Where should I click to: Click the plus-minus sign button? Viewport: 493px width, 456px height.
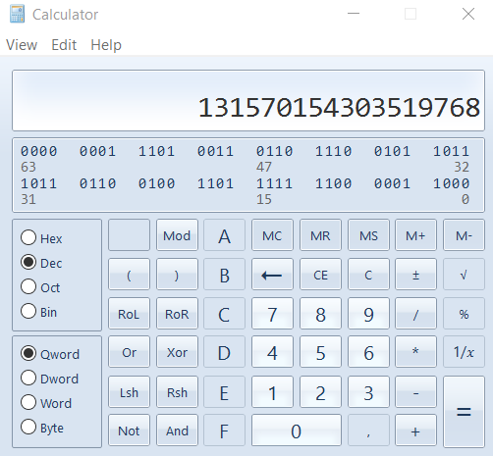tap(415, 275)
